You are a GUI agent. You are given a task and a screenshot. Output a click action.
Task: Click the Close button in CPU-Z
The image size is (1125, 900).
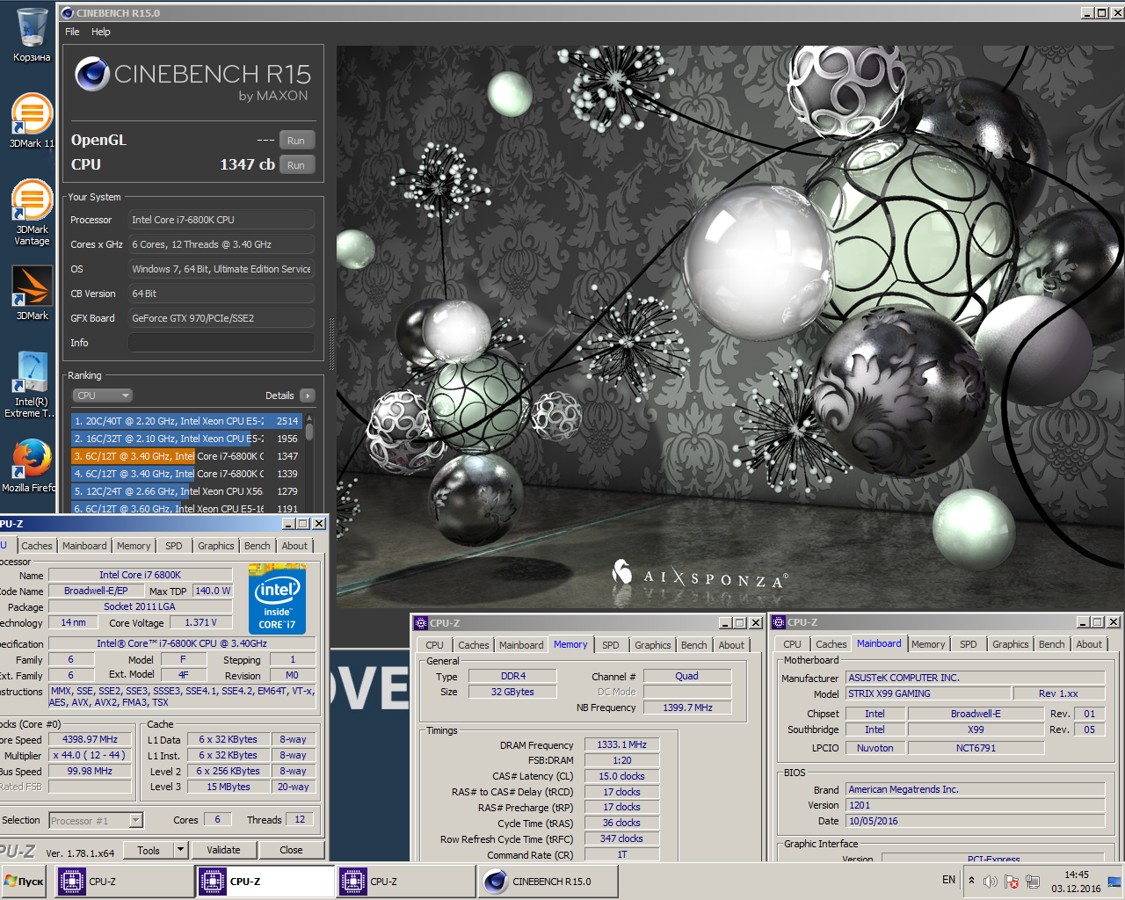pos(291,850)
